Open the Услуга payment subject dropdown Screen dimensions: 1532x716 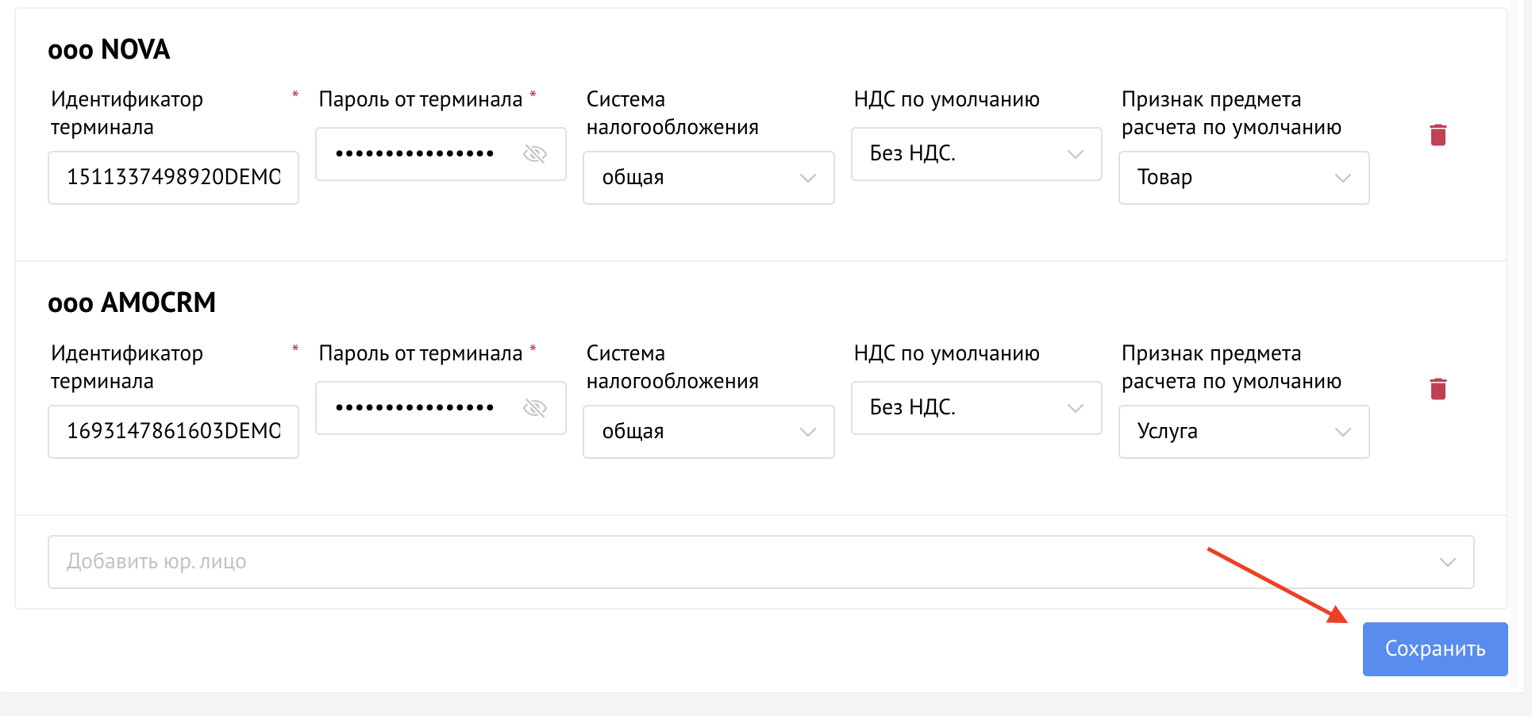tap(1243, 432)
